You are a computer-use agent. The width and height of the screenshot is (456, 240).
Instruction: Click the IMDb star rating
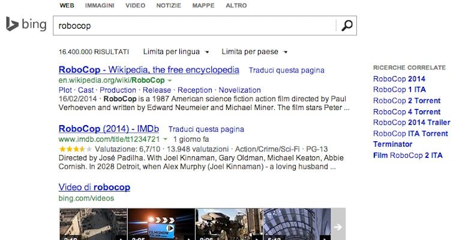[x=75, y=149]
